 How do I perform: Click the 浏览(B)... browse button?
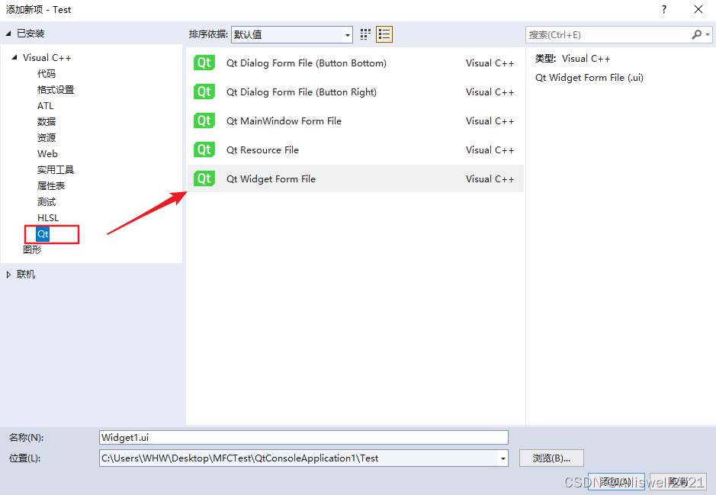pos(551,458)
